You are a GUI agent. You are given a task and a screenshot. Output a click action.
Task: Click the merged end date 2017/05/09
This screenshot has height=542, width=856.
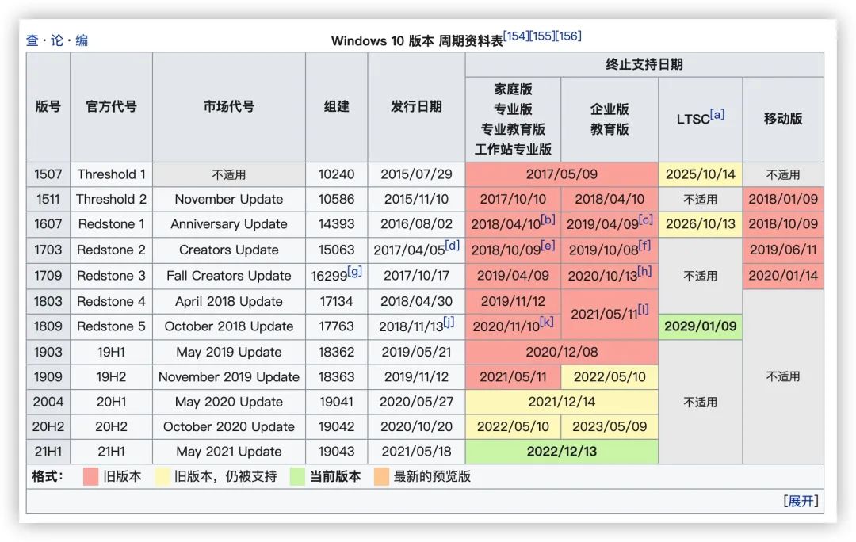(562, 174)
